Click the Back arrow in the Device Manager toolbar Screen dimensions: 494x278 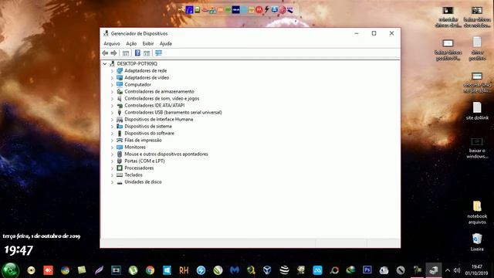coord(105,53)
